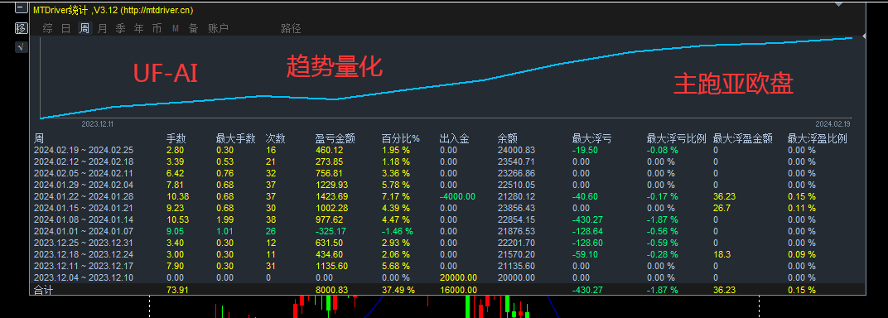The image size is (888, 318).
Task: Click the 盈亏金额 column header
Action: [335, 138]
